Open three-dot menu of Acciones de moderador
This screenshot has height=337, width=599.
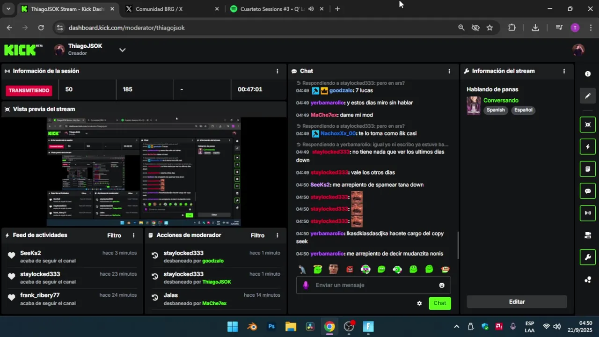click(277, 235)
